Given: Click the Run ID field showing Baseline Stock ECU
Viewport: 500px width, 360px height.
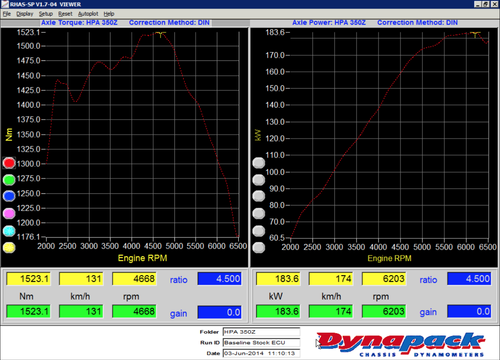Looking at the screenshot, I should coord(261,342).
